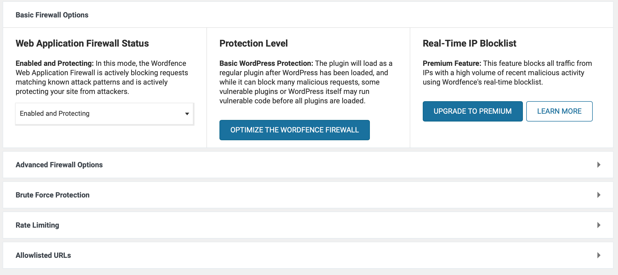This screenshot has height=275, width=618.
Task: Expand the Rate Limiting section
Action: (x=37, y=225)
